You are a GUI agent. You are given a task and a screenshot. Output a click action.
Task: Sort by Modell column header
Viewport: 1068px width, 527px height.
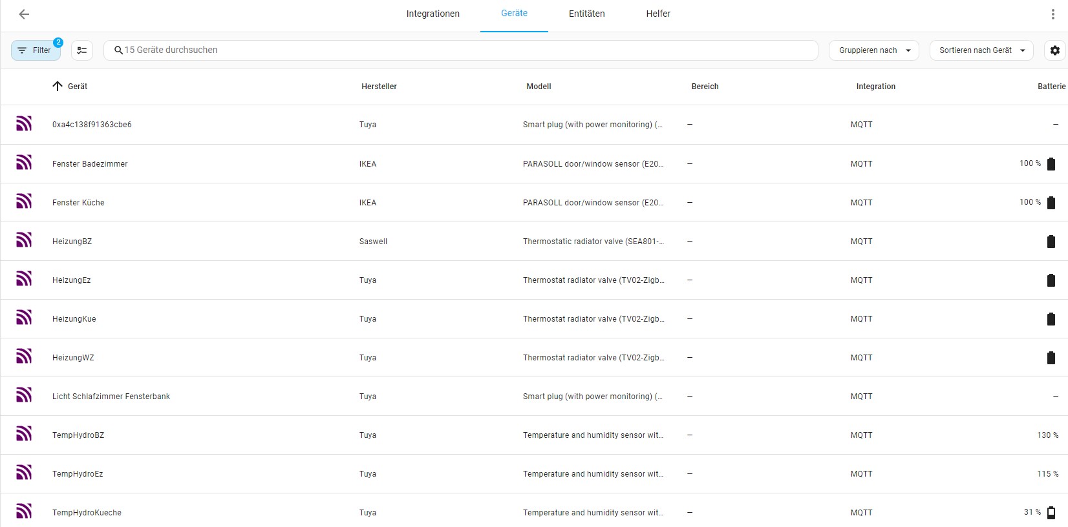tap(539, 87)
